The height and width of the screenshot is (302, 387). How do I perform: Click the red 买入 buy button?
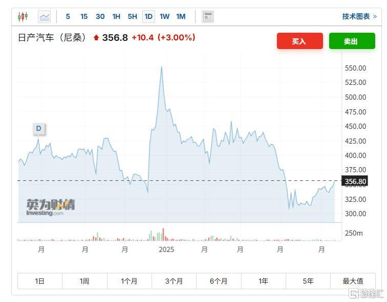[300, 41]
